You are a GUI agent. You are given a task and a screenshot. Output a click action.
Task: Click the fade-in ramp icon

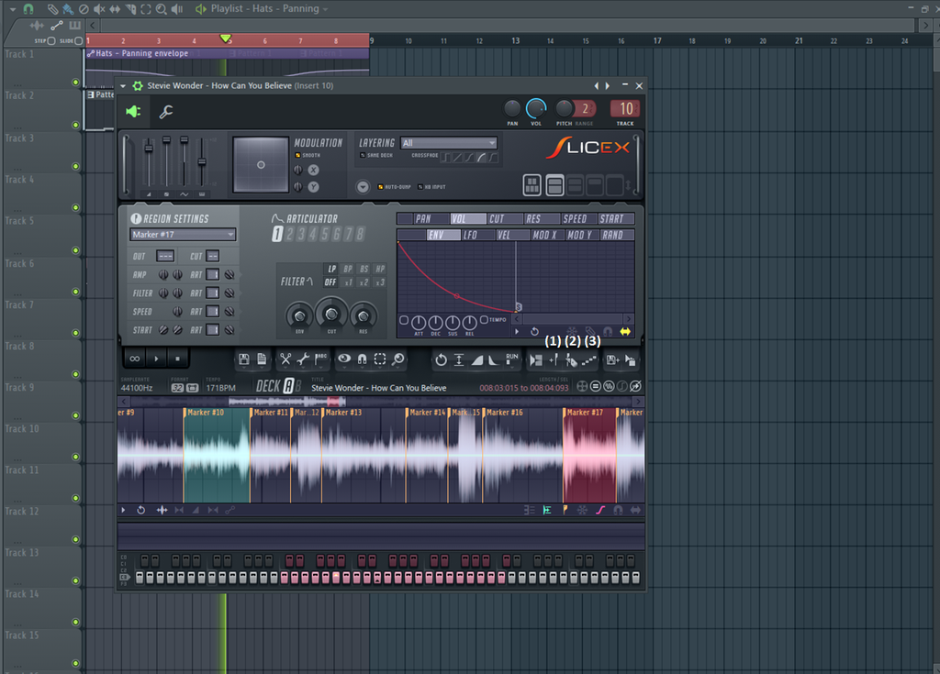(x=477, y=359)
